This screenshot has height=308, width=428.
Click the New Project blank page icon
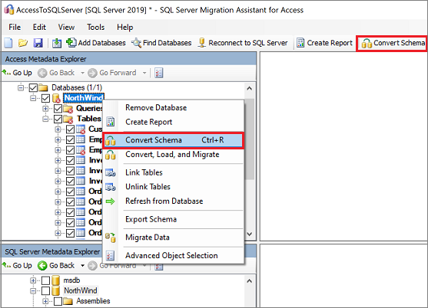8,43
